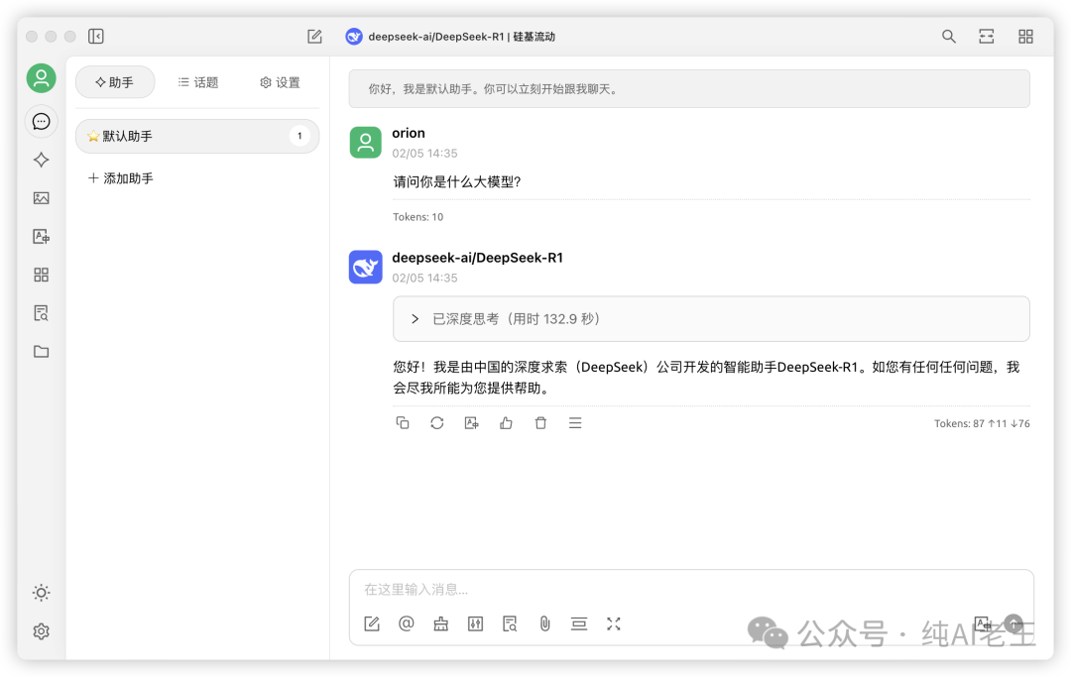The height and width of the screenshot is (677, 1071).
Task: Toggle light theme sun icon
Action: pyautogui.click(x=41, y=593)
